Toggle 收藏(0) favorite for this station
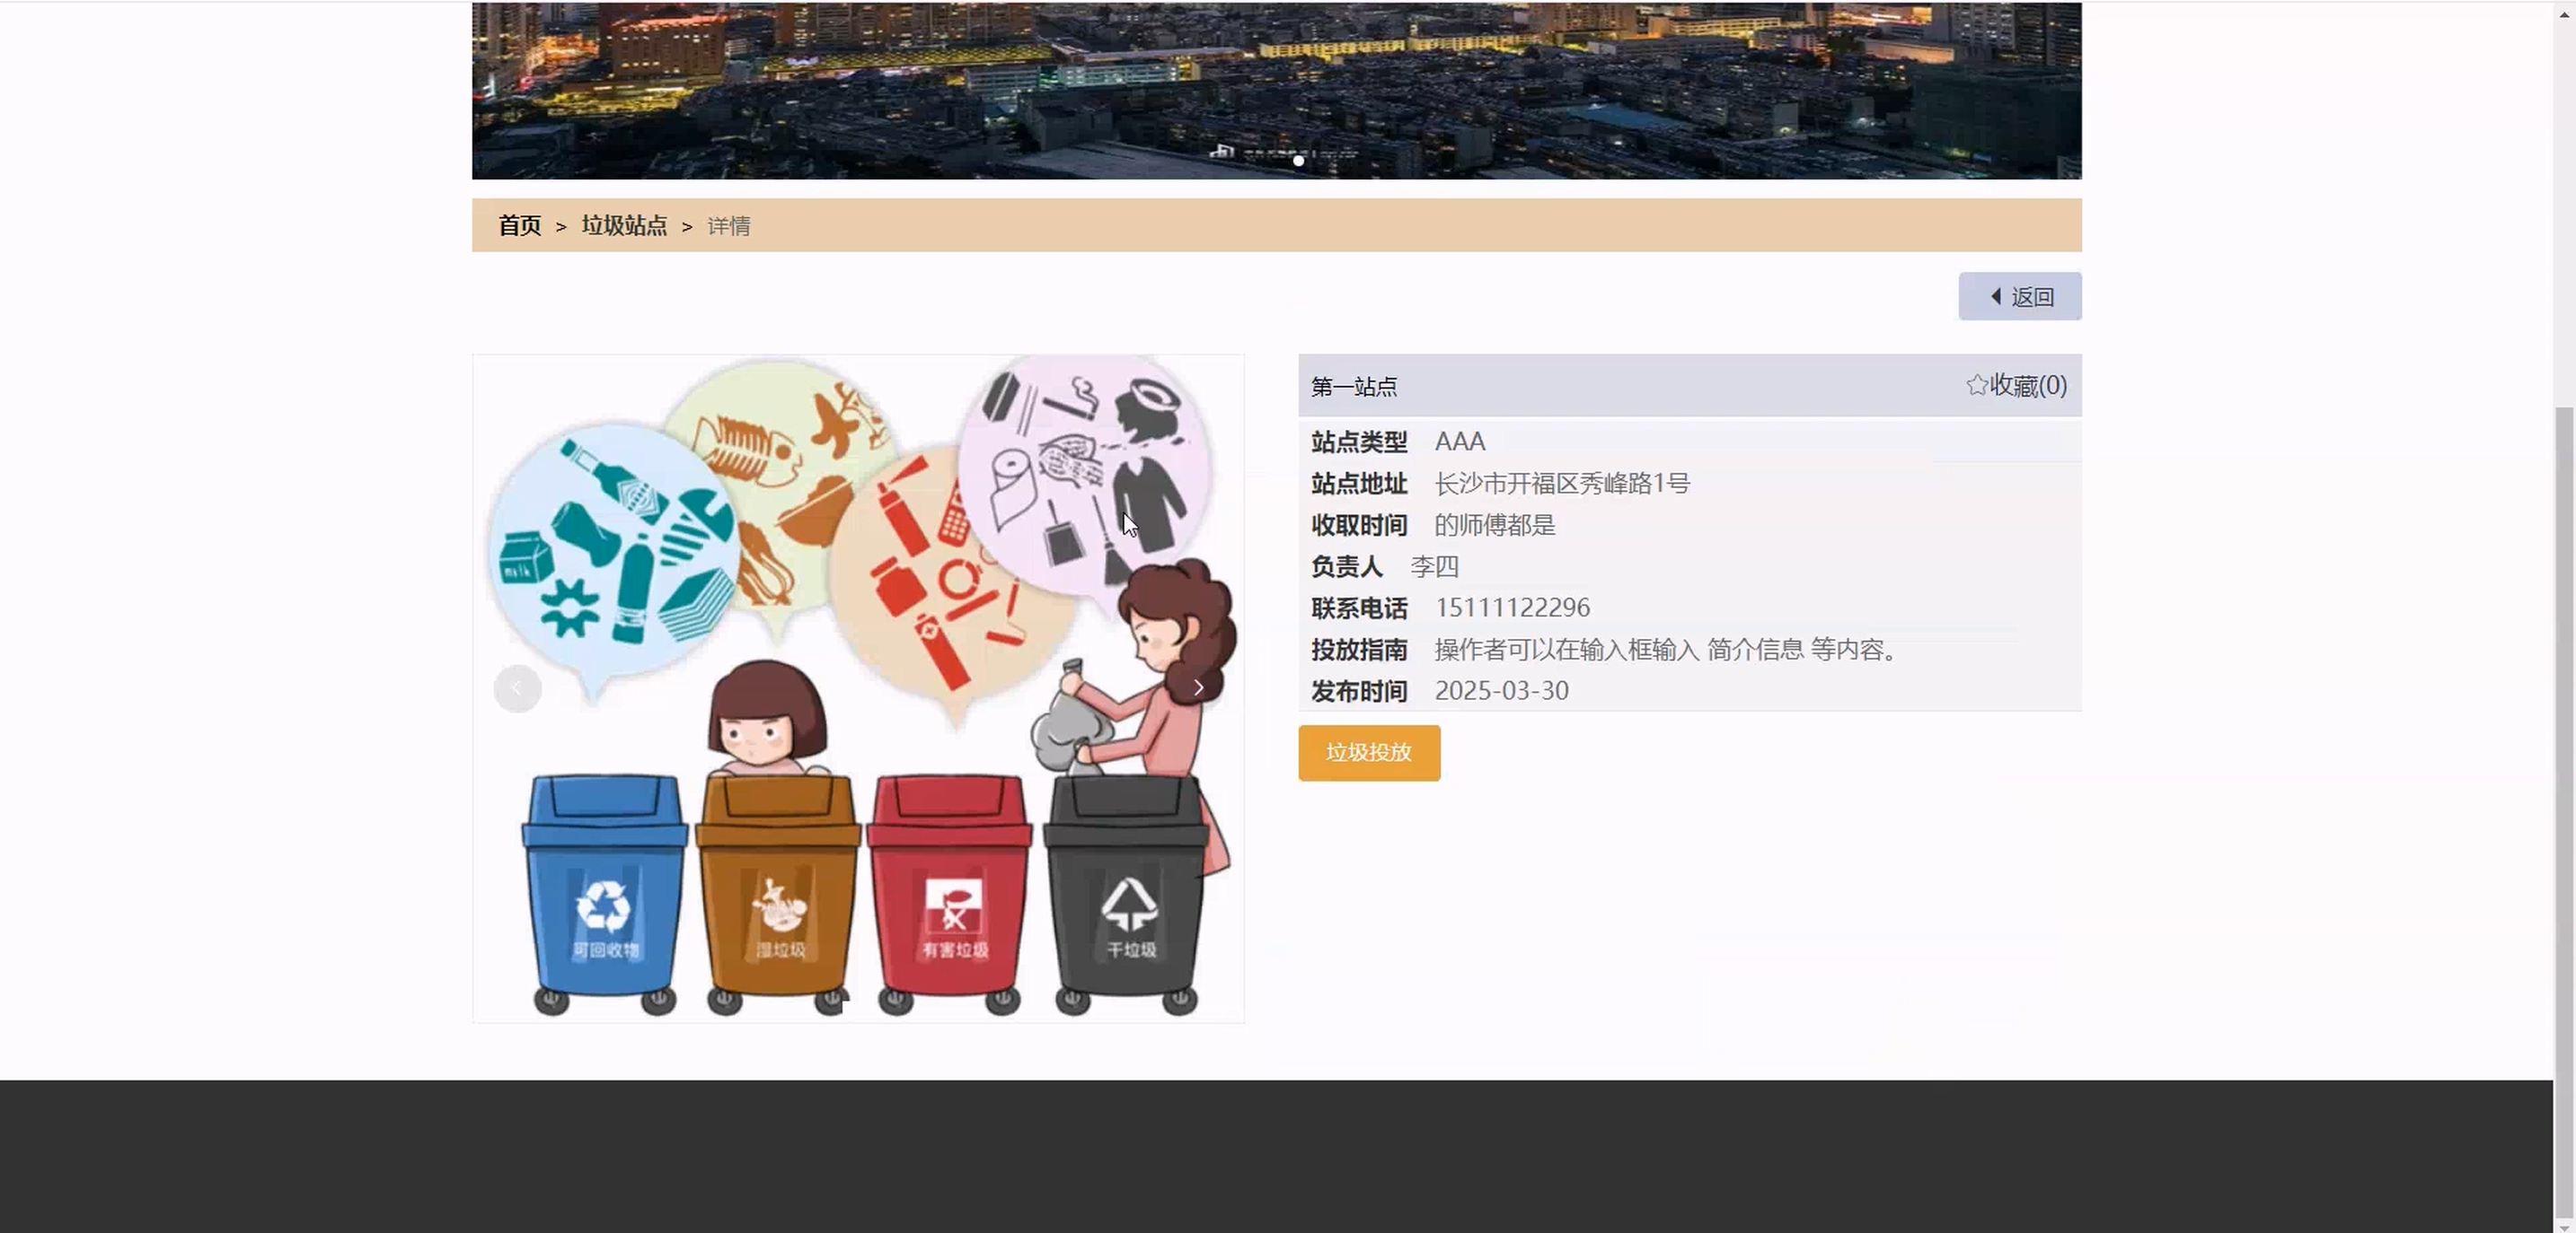 2027,386
